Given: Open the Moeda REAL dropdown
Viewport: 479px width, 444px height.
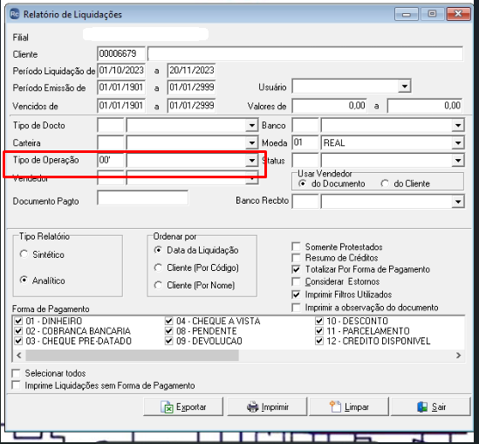Looking at the screenshot, I should [x=458, y=142].
